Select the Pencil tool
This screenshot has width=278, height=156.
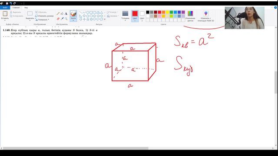click(58, 13)
